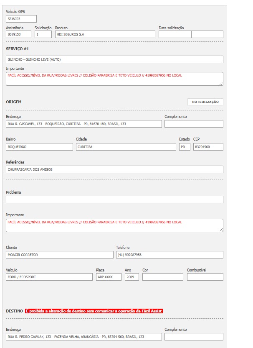Click the Referências label
Image resolution: width=253 pixels, height=348 pixels.
point(15,162)
